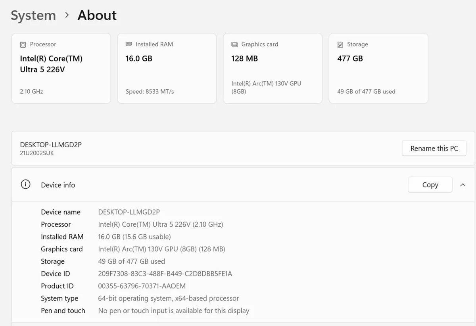Click the Device info circle icon

point(25,185)
